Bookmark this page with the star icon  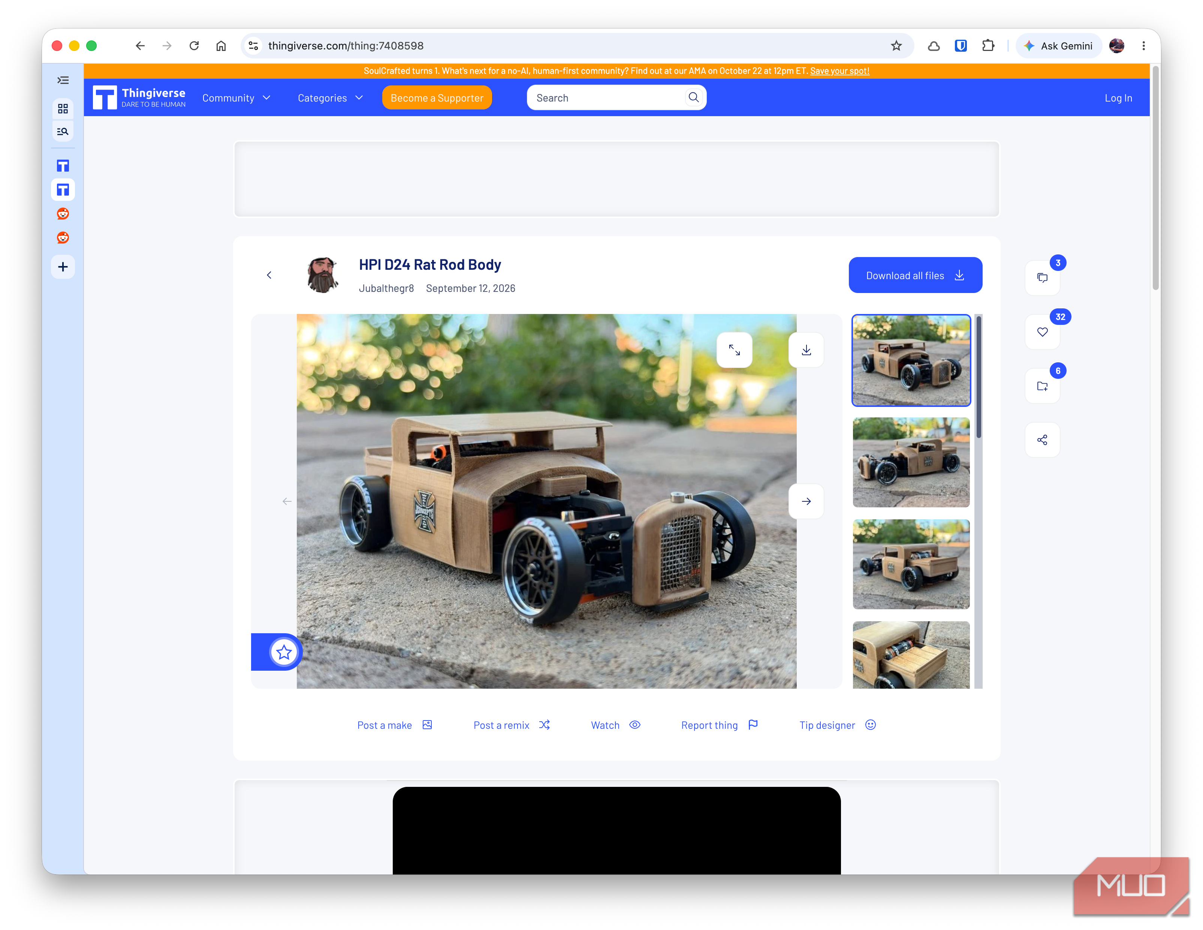point(896,46)
